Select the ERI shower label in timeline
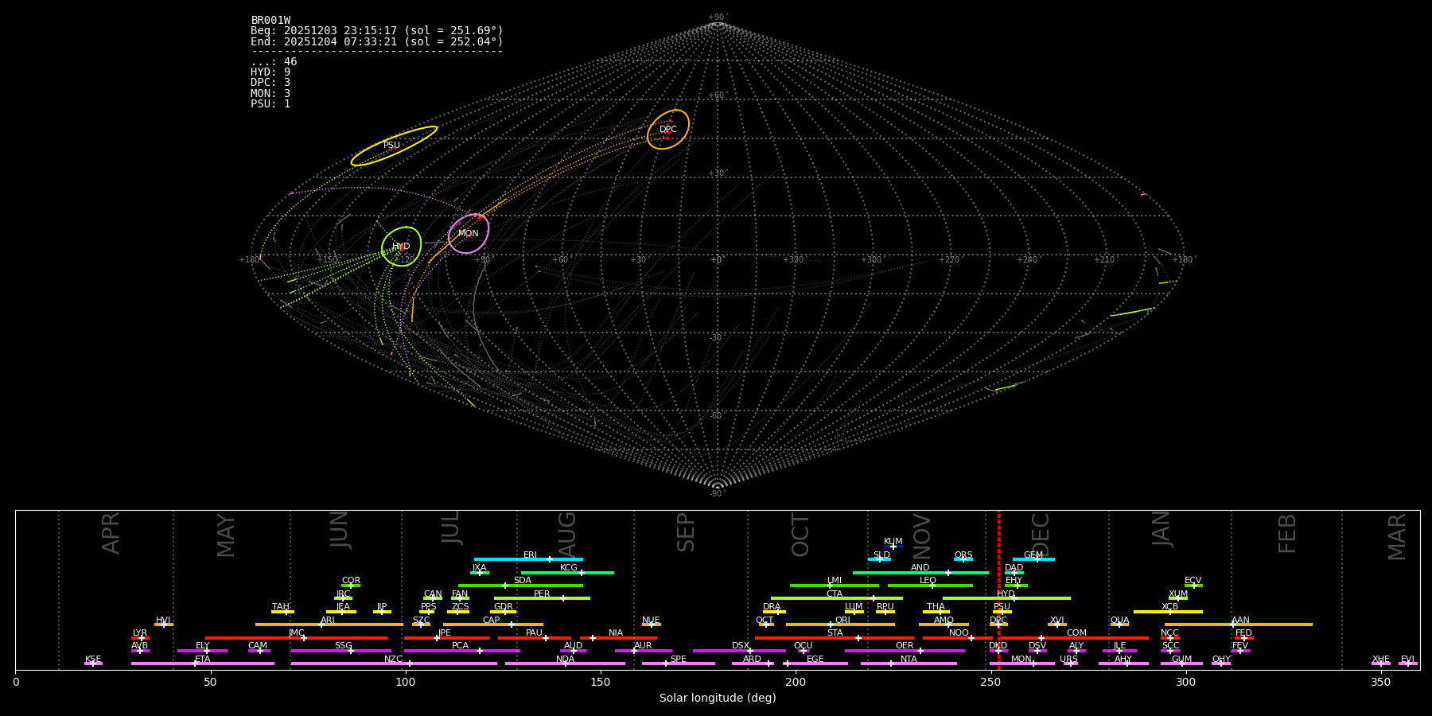The height and width of the screenshot is (716, 1432). click(530, 555)
